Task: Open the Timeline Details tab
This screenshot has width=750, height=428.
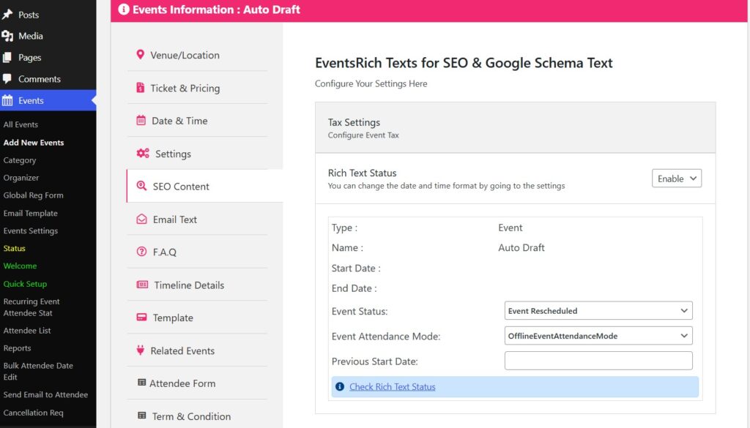Action: point(197,285)
